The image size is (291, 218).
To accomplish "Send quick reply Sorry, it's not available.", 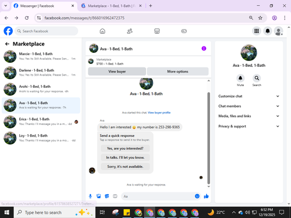I will point(125,167).
